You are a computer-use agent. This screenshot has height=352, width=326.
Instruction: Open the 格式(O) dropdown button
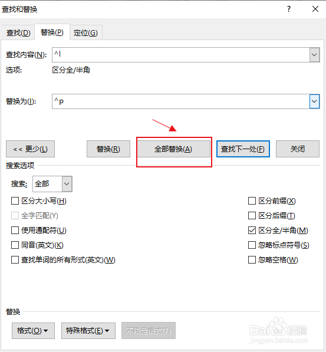pos(33,331)
